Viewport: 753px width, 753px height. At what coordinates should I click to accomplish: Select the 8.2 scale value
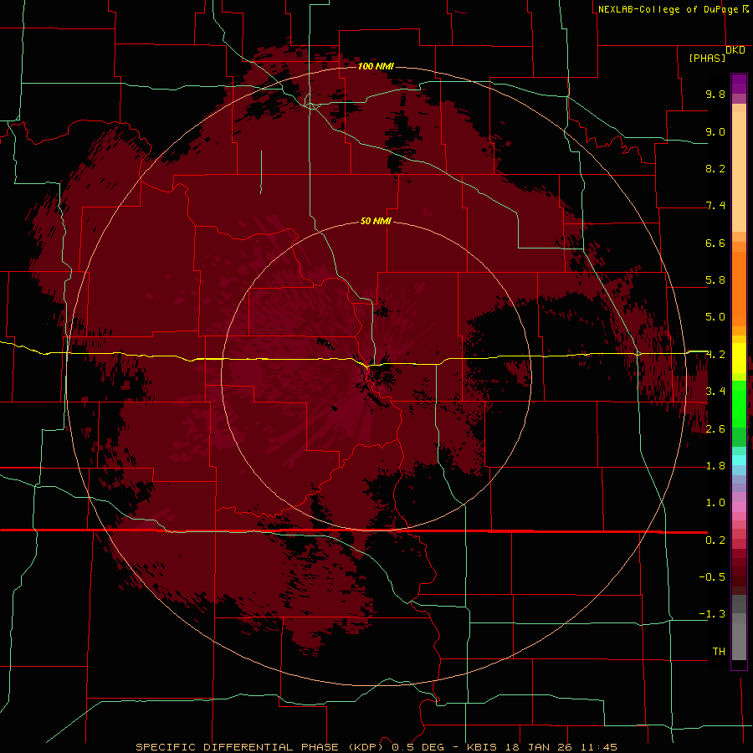click(x=715, y=168)
